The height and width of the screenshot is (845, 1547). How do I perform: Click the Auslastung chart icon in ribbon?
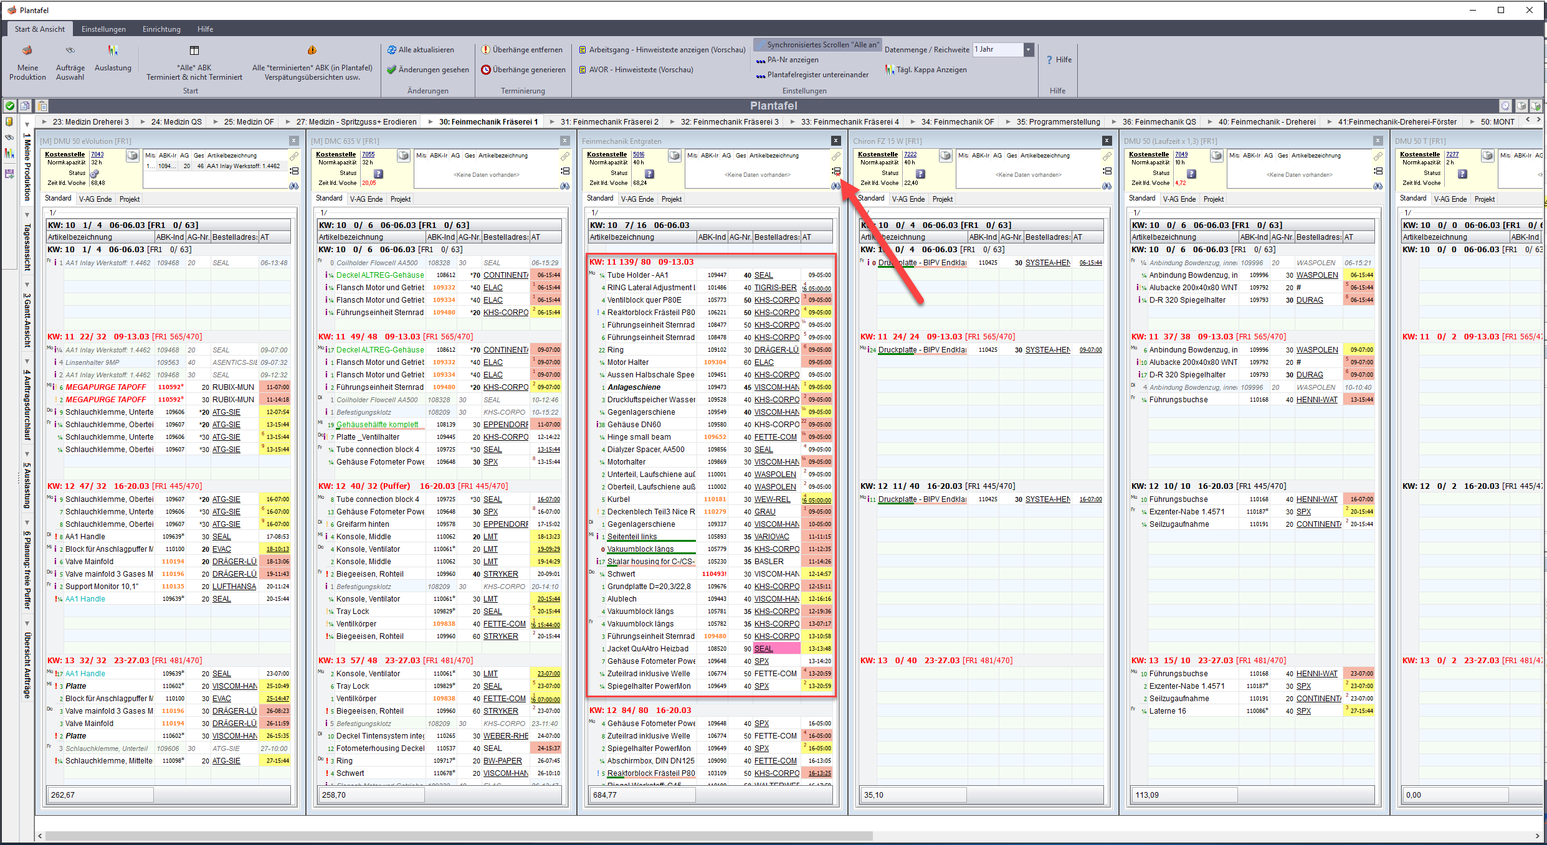tap(112, 51)
